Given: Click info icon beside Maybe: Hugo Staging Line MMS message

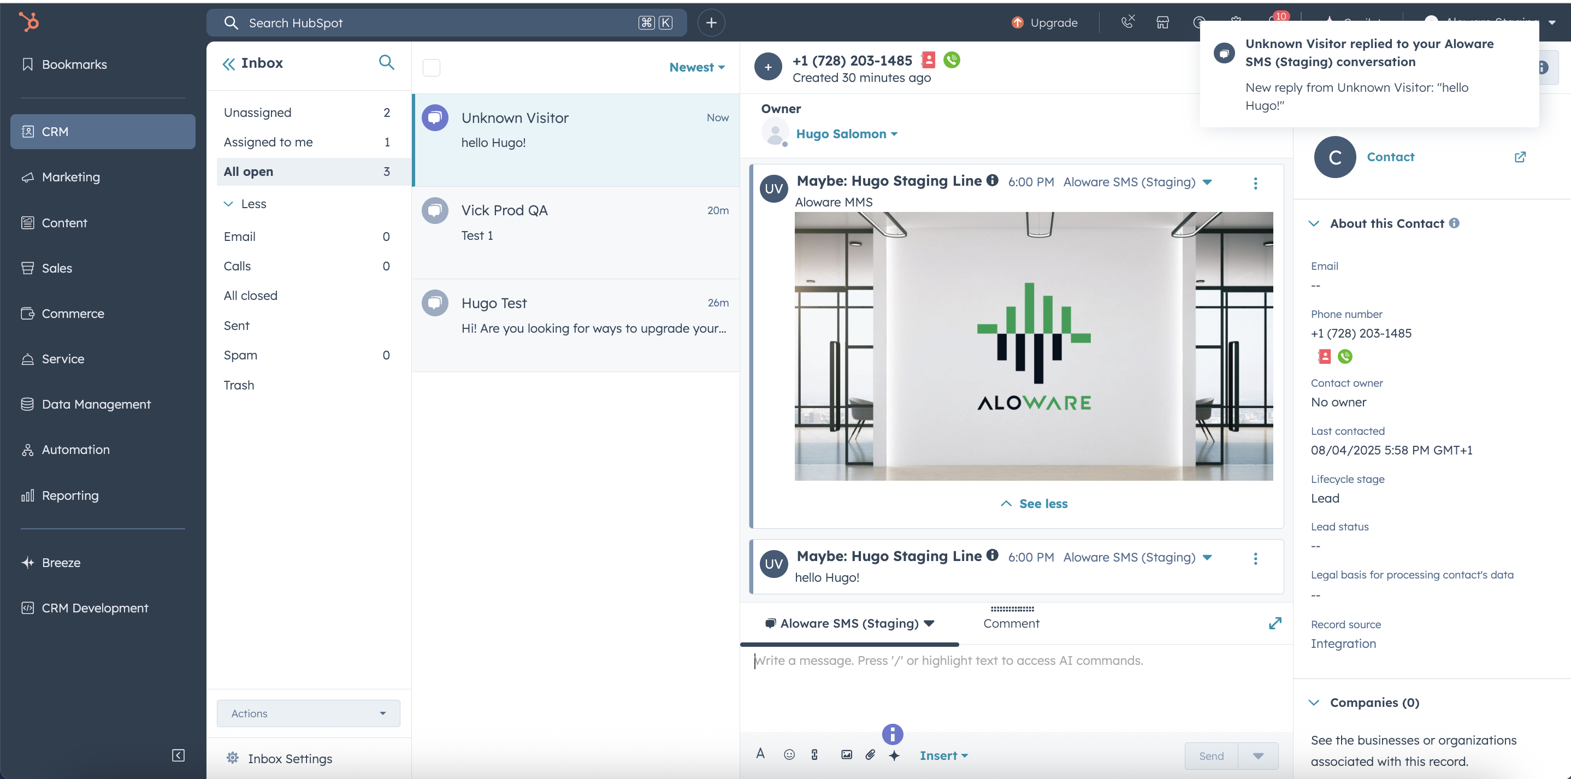Looking at the screenshot, I should pos(992,181).
